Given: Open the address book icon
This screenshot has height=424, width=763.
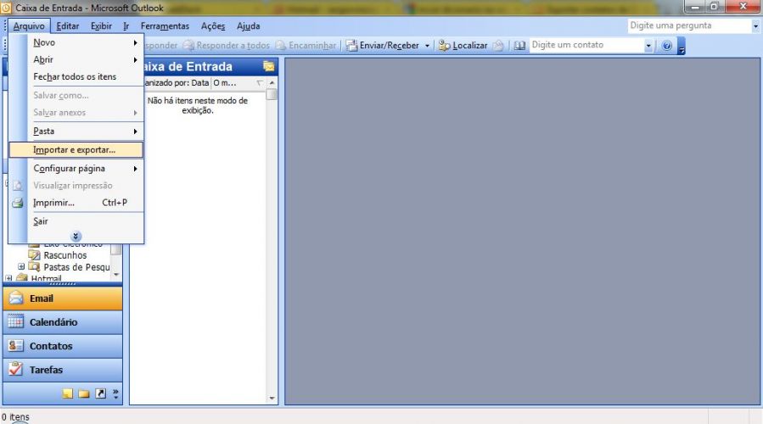Looking at the screenshot, I should click(519, 45).
